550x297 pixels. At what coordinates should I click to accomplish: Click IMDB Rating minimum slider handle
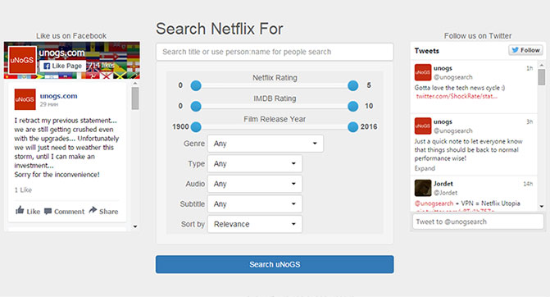coord(196,106)
